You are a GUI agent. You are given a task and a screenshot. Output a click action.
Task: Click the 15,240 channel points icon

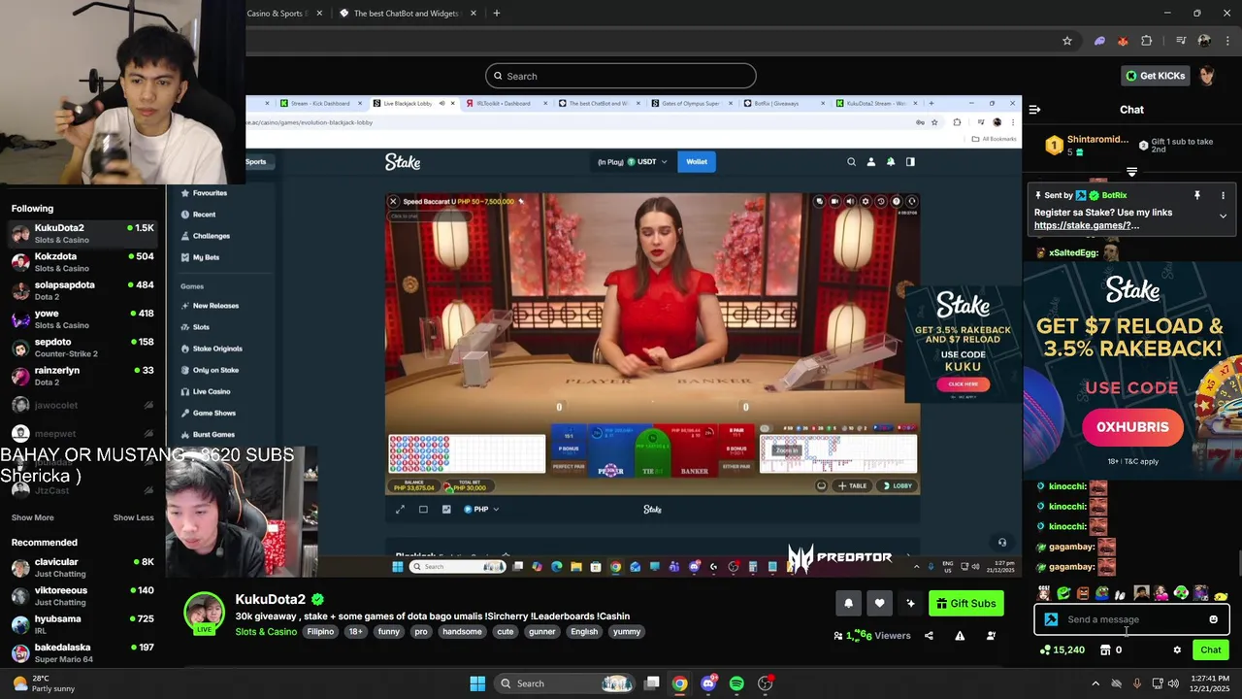[x=1045, y=649]
